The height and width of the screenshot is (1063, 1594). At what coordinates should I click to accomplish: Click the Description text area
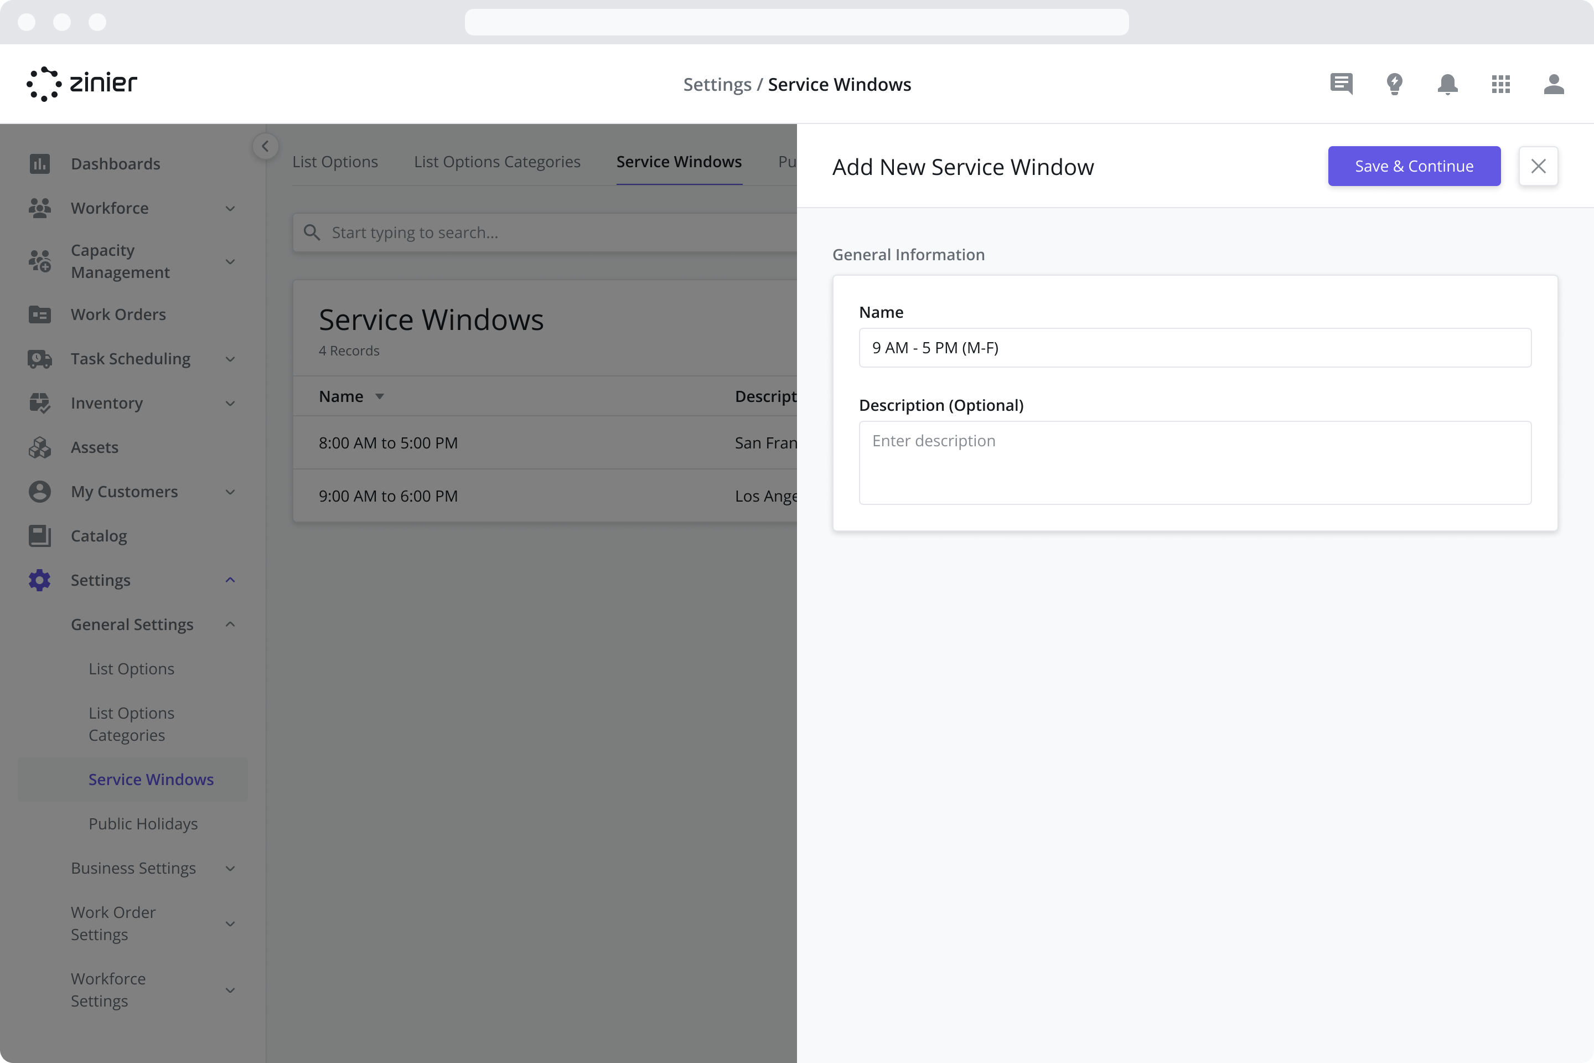(x=1195, y=463)
